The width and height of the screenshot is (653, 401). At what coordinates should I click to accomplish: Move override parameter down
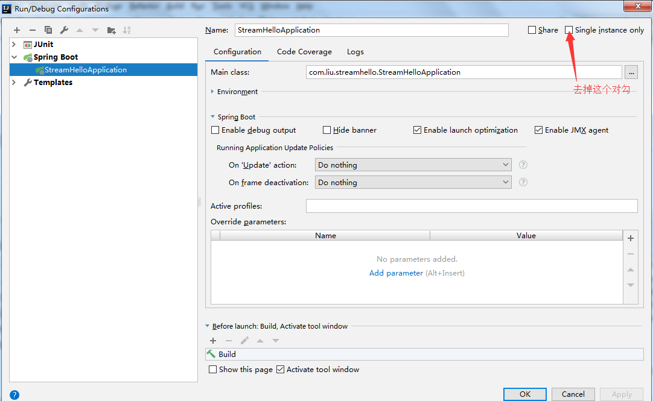pos(631,285)
